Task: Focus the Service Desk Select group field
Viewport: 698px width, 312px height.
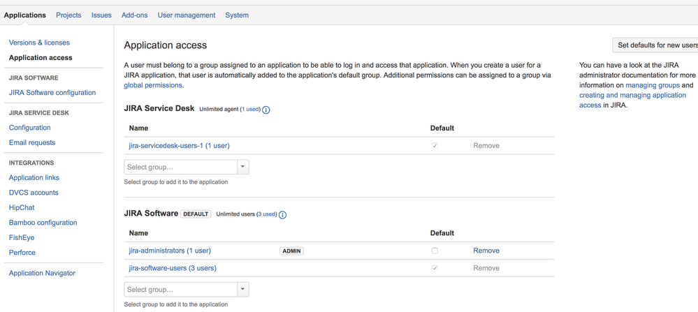Action: click(181, 167)
